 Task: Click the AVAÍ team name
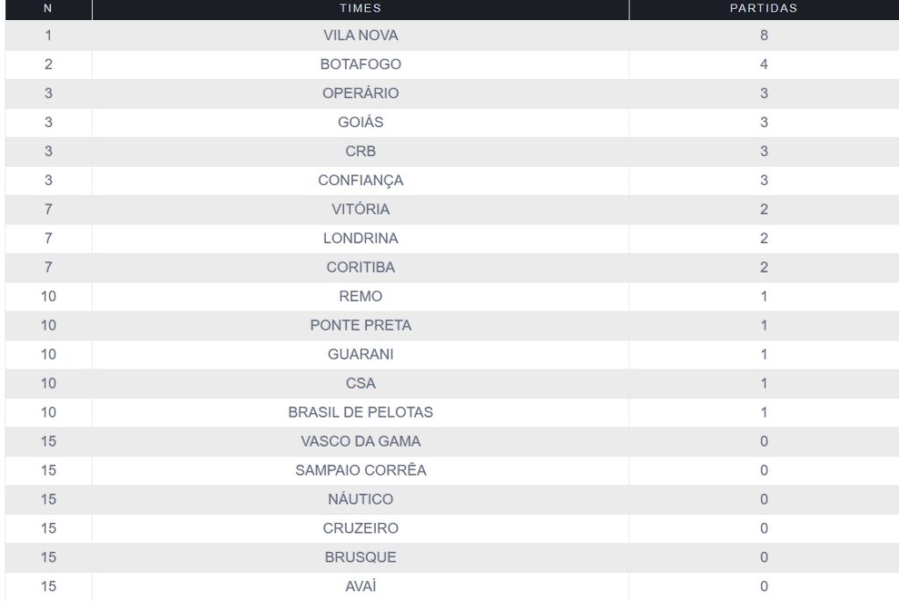coord(360,586)
